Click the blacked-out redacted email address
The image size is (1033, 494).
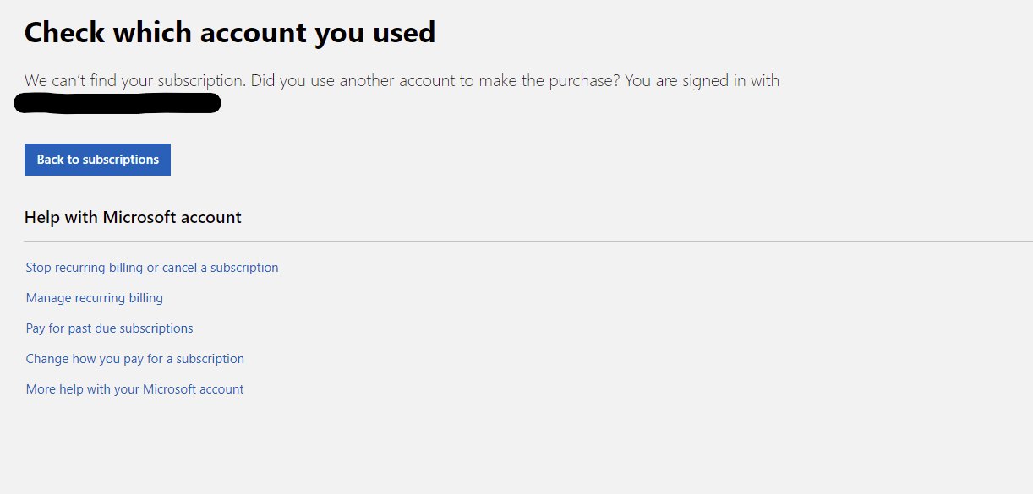[118, 104]
